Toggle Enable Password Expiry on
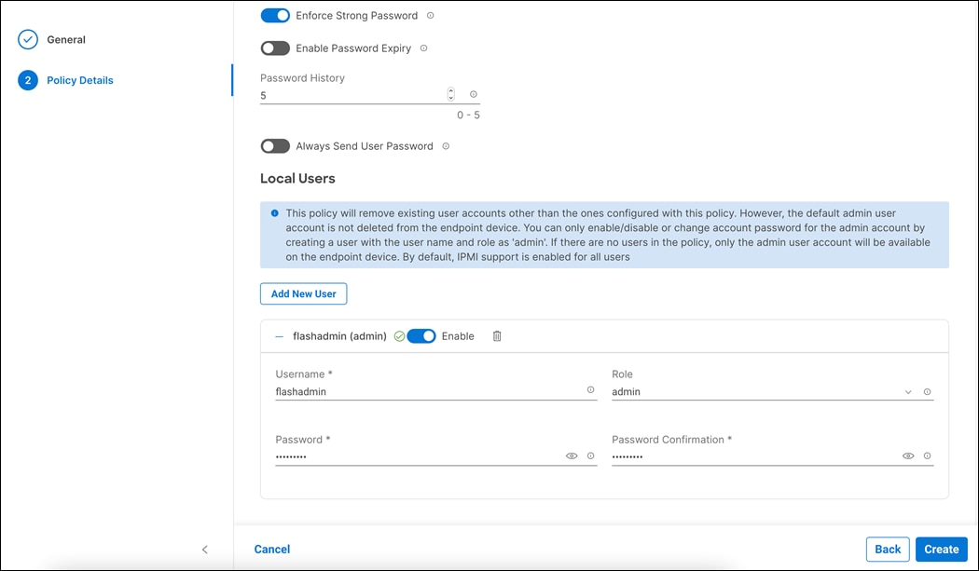The height and width of the screenshot is (571, 979). click(x=275, y=48)
